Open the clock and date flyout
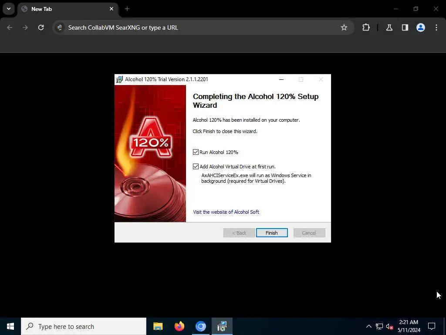This screenshot has width=446, height=335. click(409, 326)
